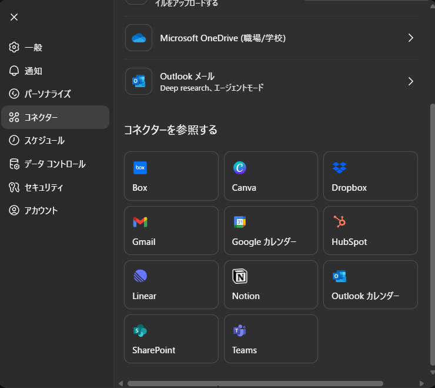The width and height of the screenshot is (435, 388).
Task: Open the アカウント section
Action: coord(55,210)
